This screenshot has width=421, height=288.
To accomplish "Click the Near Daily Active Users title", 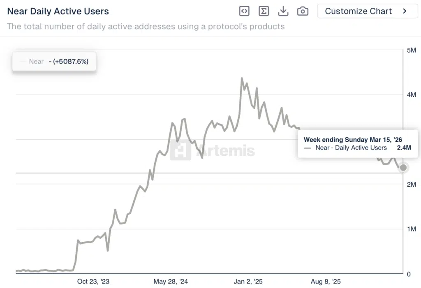I will (x=58, y=11).
